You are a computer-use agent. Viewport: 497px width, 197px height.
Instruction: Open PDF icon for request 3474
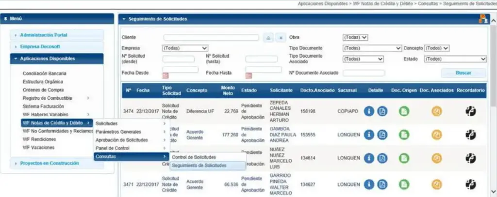[x=382, y=111]
